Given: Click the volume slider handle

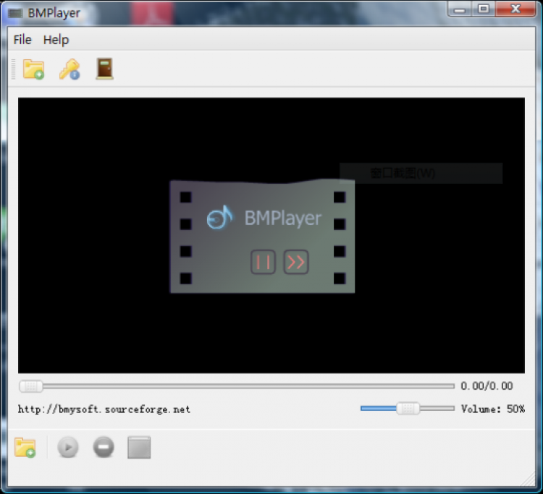Looking at the screenshot, I should [x=408, y=409].
